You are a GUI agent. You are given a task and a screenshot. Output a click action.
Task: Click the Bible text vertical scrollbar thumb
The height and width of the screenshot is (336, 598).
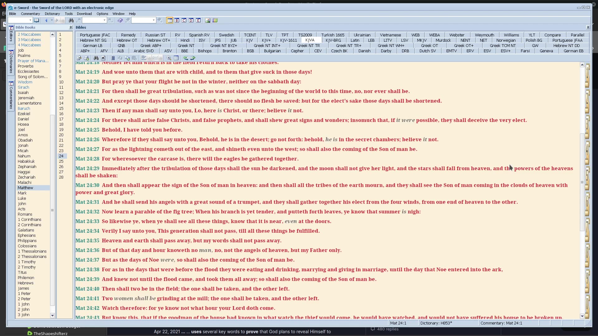(582, 182)
